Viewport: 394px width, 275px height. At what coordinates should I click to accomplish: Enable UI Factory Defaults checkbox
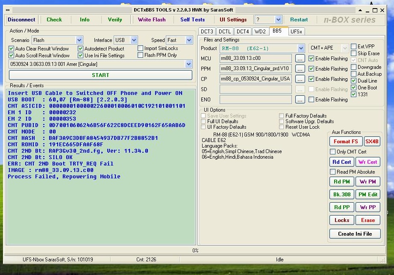tap(203, 127)
